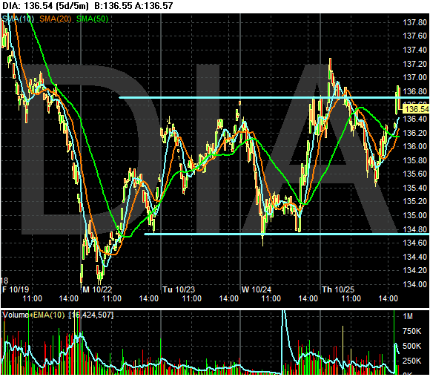Viewport: 430px width, 377px height.
Task: Click the DIA: 136.54 (5d/5m) title
Action: (x=45, y=6)
